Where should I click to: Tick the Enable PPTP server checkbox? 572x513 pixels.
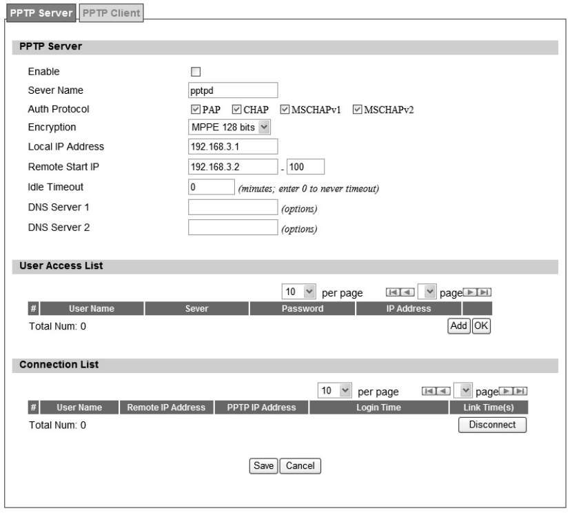point(196,72)
